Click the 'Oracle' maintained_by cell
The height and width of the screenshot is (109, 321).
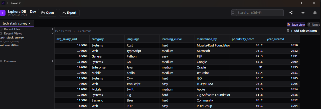(x=212, y=67)
